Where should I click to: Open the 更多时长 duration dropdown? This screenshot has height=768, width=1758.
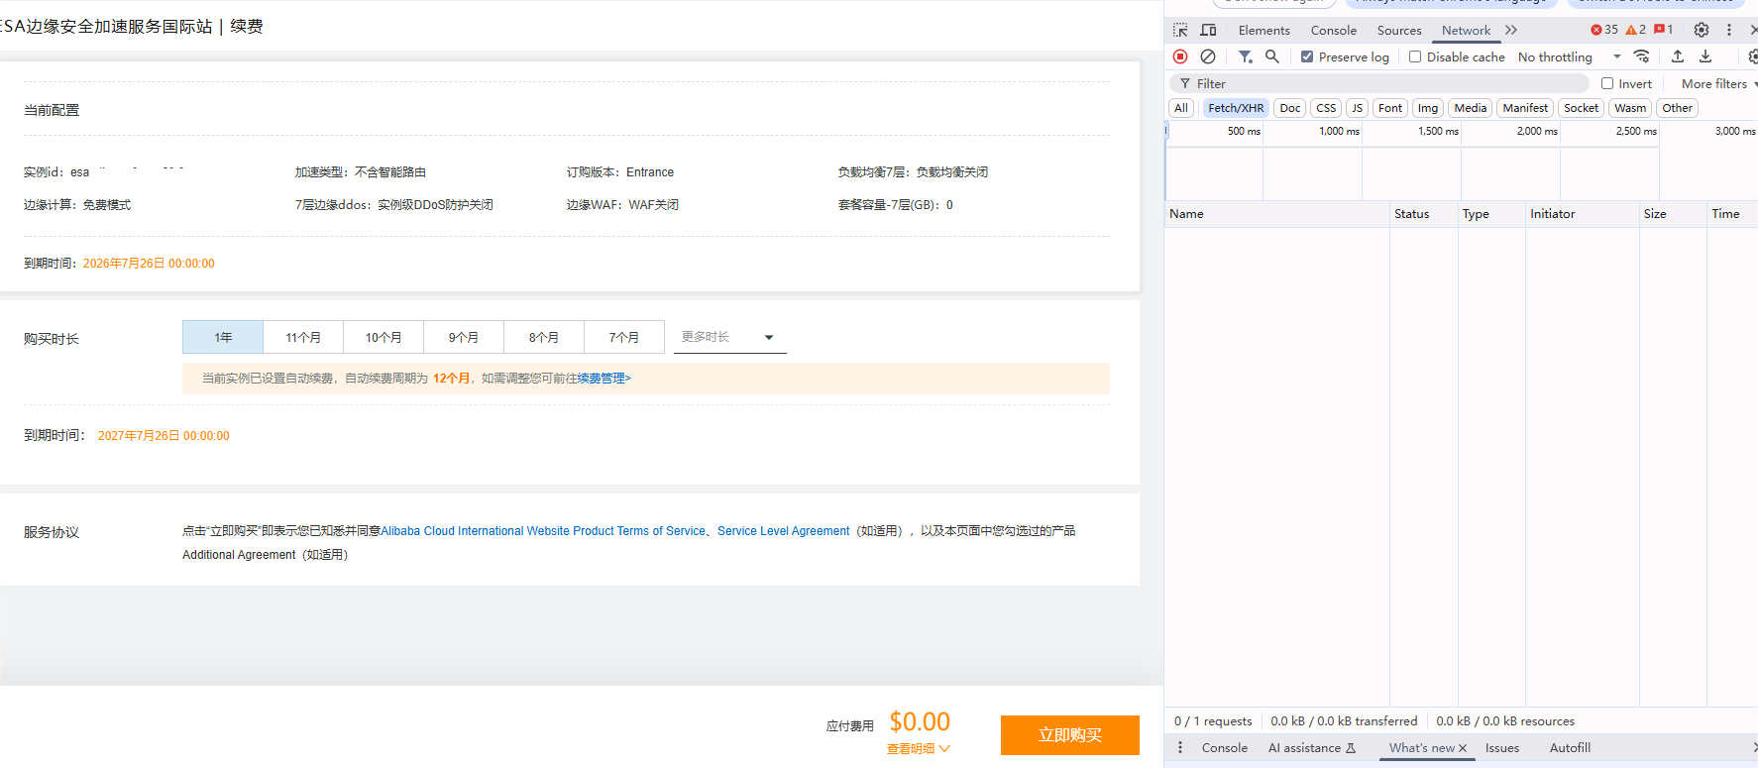click(730, 337)
